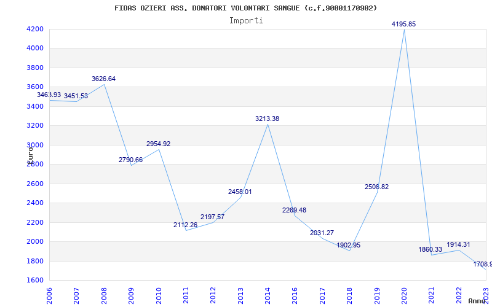Select the 1800 y-axis tick label
Screen dimensions: 492x307
35,261
